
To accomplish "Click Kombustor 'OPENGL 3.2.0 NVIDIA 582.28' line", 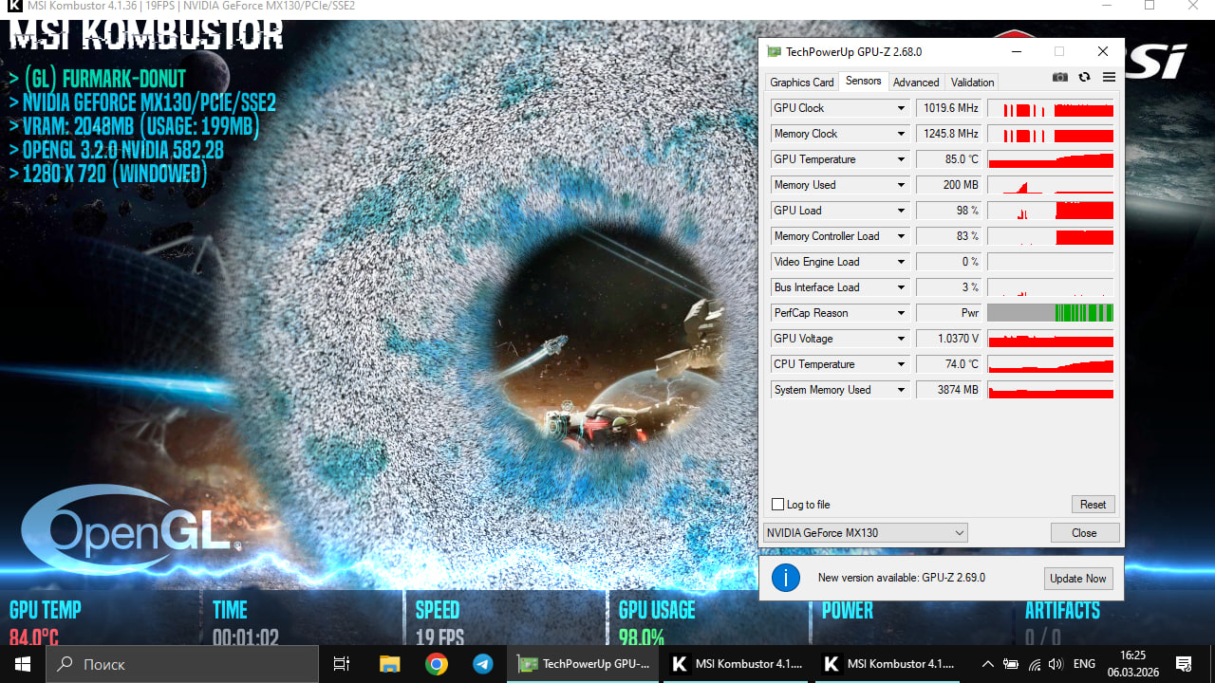I will (117, 150).
